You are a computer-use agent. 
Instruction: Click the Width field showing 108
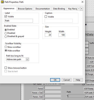point(62,35)
